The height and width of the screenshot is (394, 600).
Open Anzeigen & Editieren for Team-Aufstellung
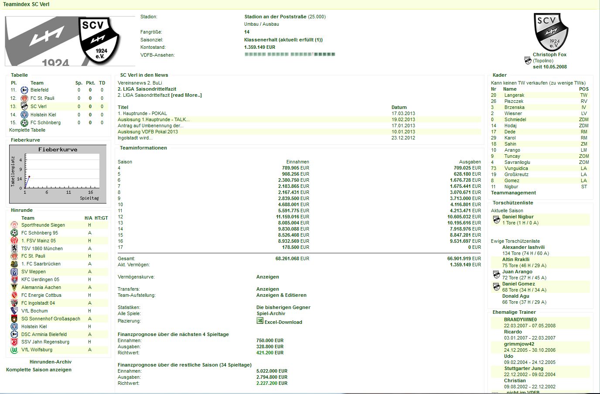(281, 295)
